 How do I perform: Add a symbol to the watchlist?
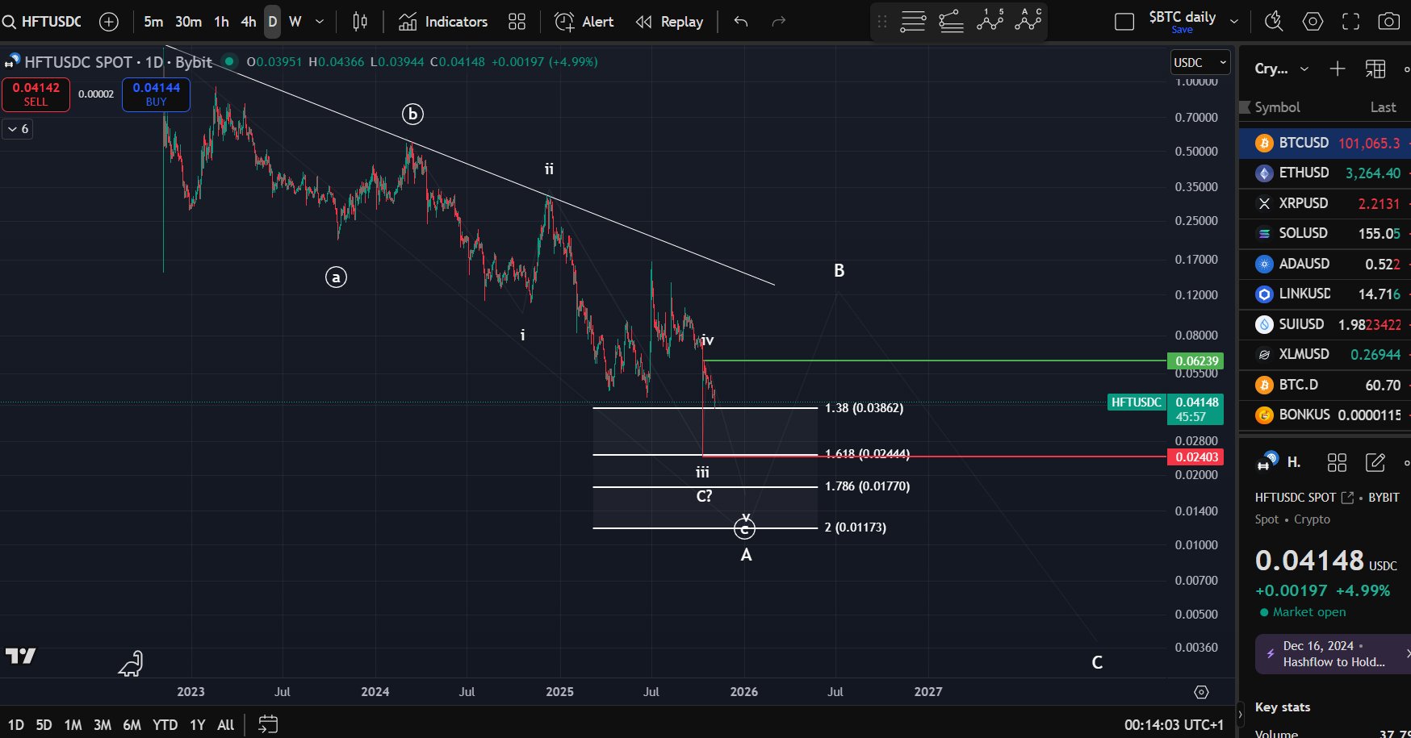(x=1338, y=69)
